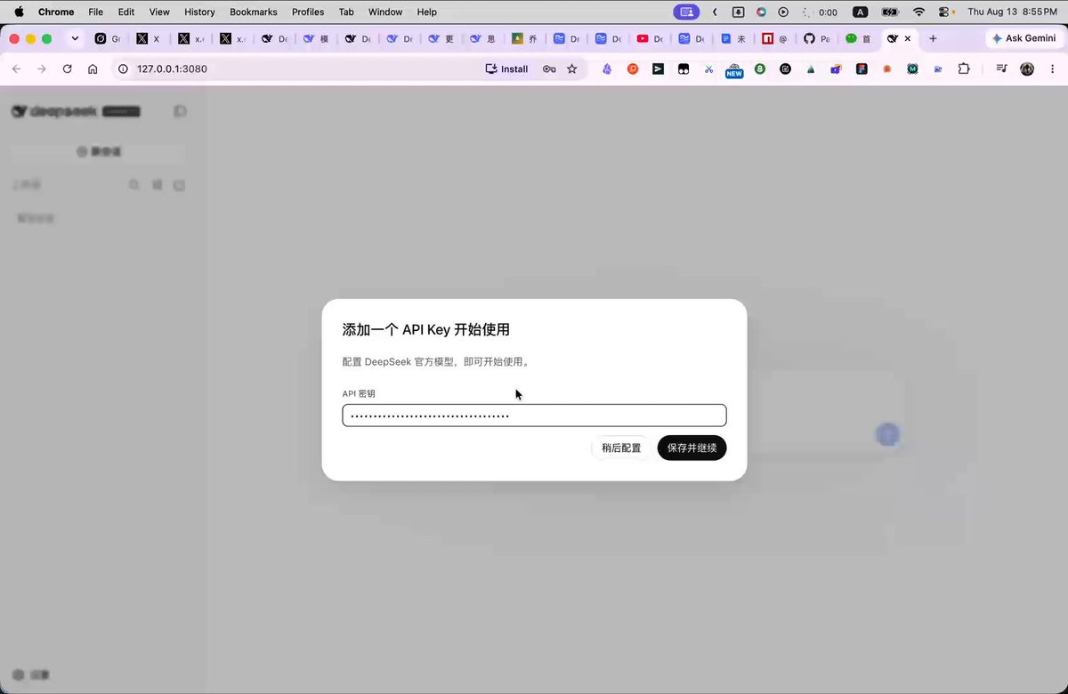
Task: Open the home page icon
Action: coord(93,69)
